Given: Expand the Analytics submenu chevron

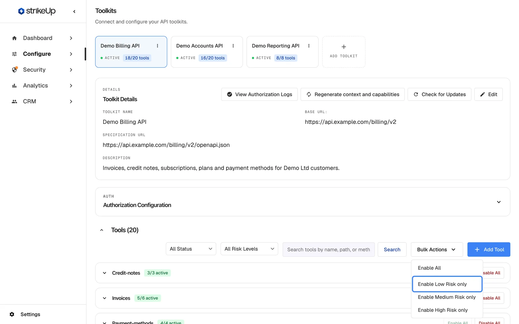Looking at the screenshot, I should click(71, 86).
